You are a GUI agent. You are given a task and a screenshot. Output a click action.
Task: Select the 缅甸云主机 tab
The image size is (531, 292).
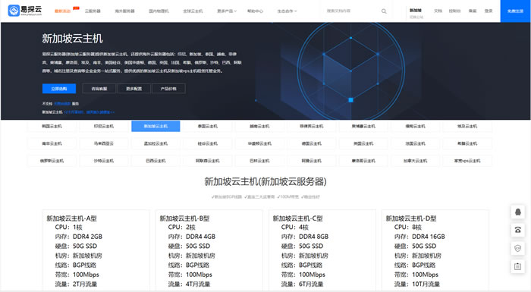pyautogui.click(x=415, y=127)
